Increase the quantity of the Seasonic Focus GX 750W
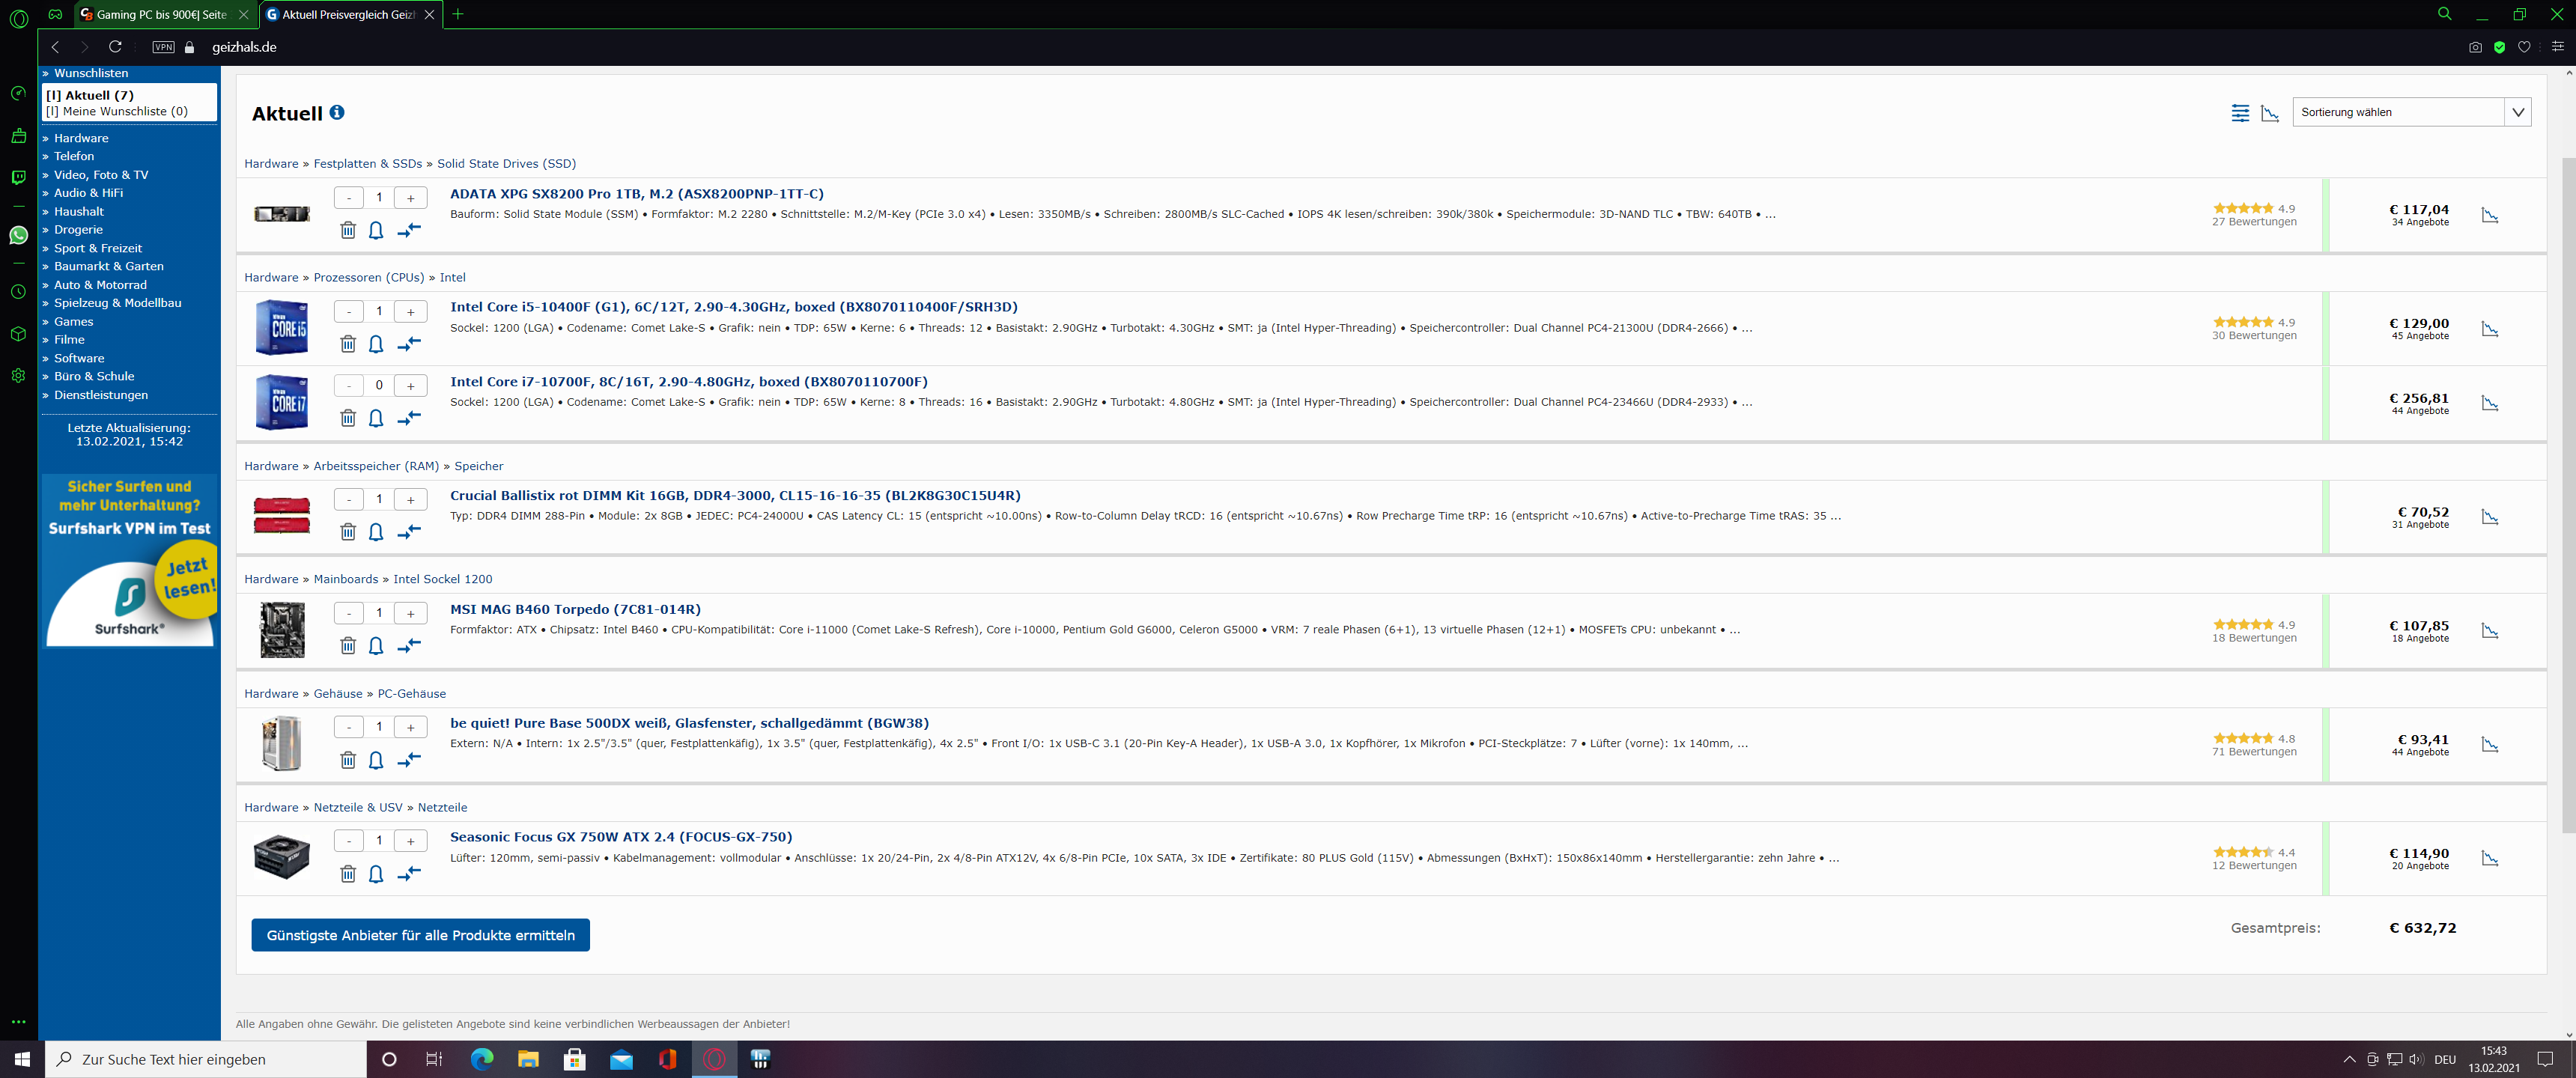Viewport: 2576px width, 1078px height. point(410,842)
